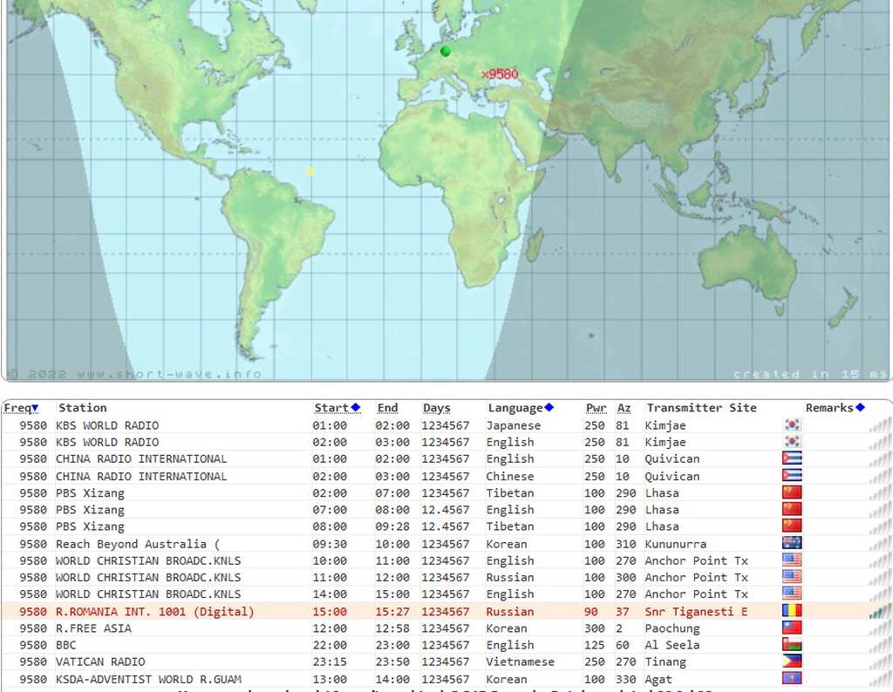Image resolution: width=893 pixels, height=692 pixels.
Task: Click Cuba flag in China Radio Chinese row
Action: coord(792,475)
